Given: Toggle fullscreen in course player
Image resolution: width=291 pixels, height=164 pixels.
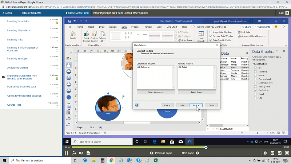Looking at the screenshot, I should click(287, 153).
